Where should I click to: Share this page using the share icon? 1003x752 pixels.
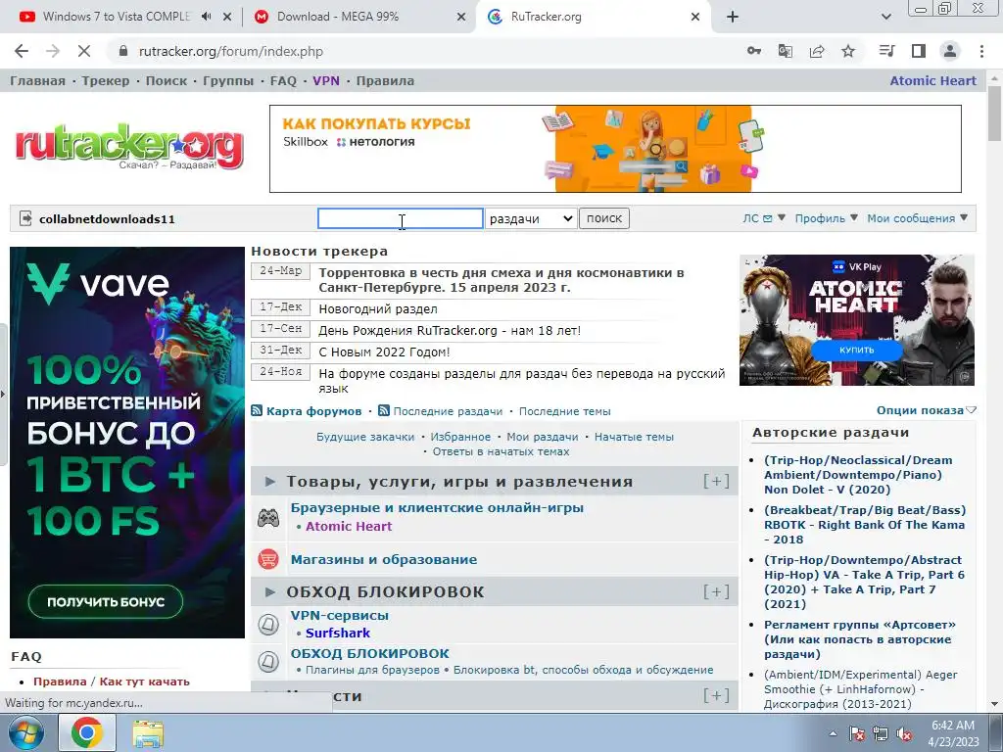[x=817, y=51]
